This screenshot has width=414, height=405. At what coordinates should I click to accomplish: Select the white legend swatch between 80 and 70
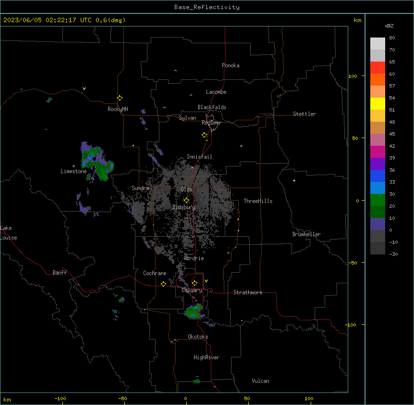[x=377, y=44]
